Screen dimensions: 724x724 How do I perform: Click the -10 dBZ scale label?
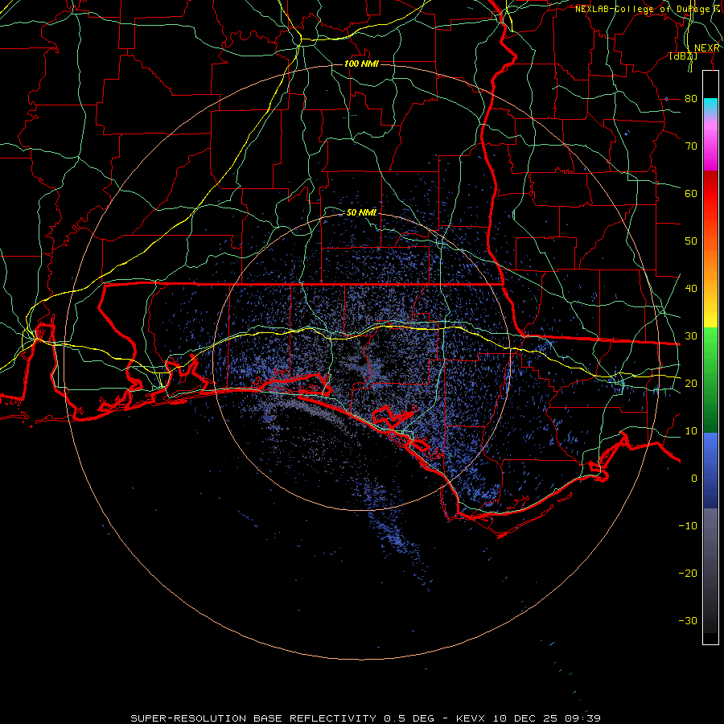tap(688, 525)
